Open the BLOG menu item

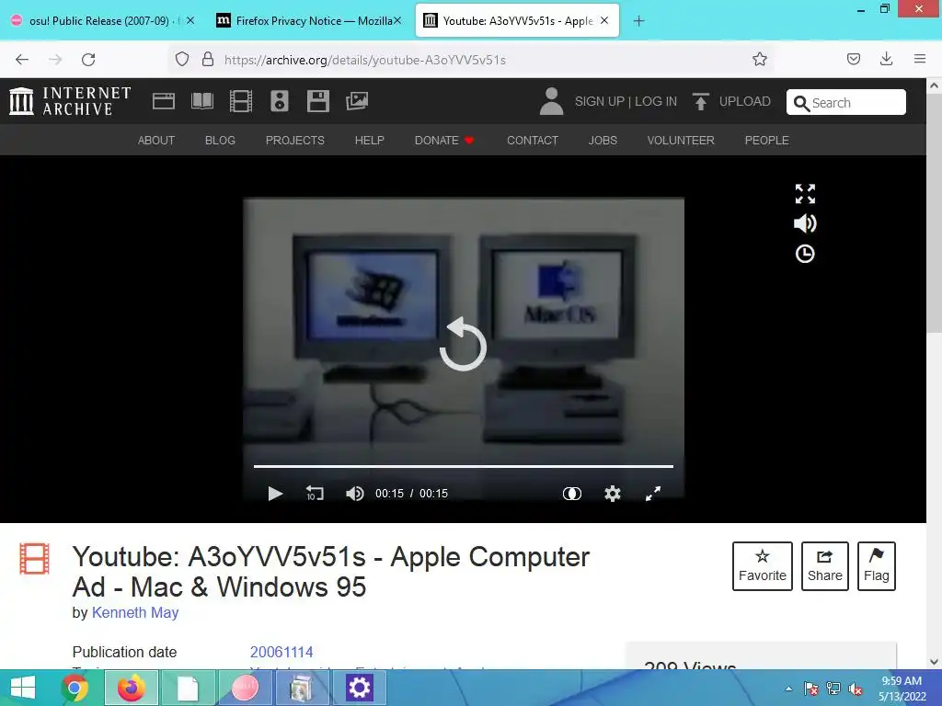click(x=220, y=140)
